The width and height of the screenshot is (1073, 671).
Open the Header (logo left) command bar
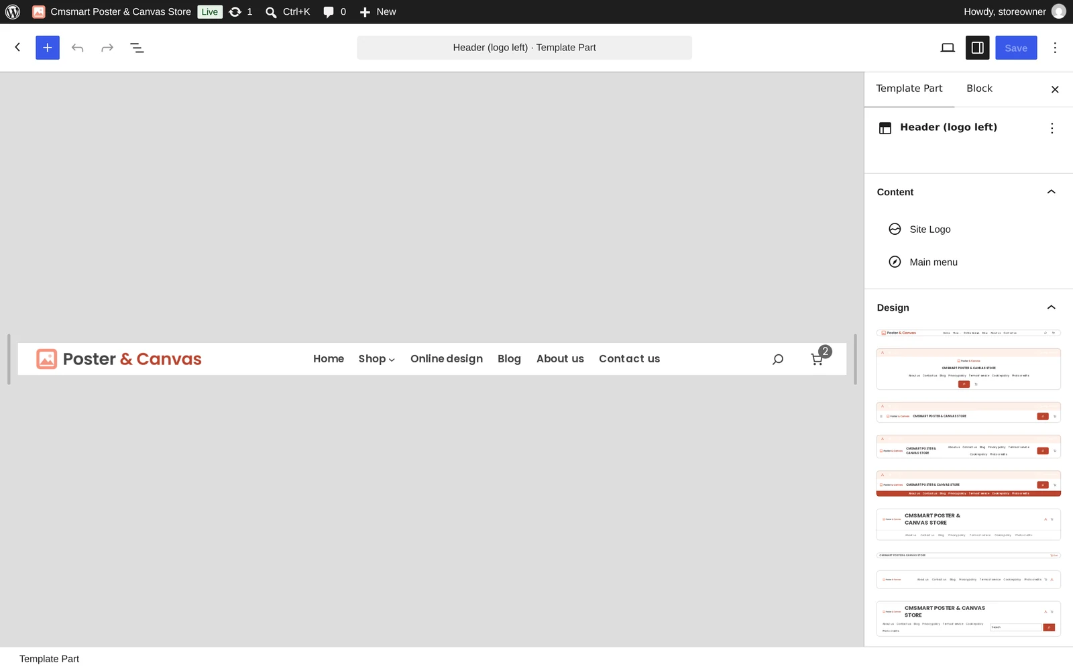tap(524, 48)
